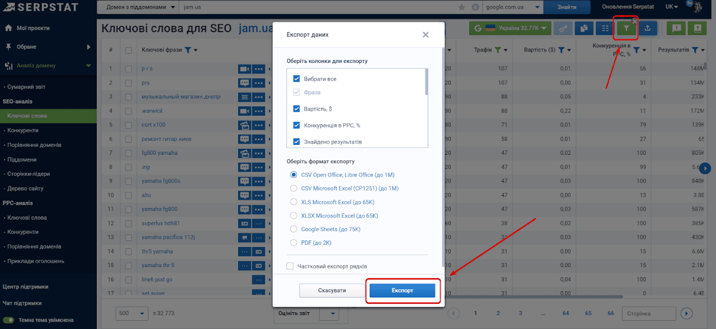Screen dimensions: 716x329
Task: Open the column settings toolbar icon
Action: 605,28
